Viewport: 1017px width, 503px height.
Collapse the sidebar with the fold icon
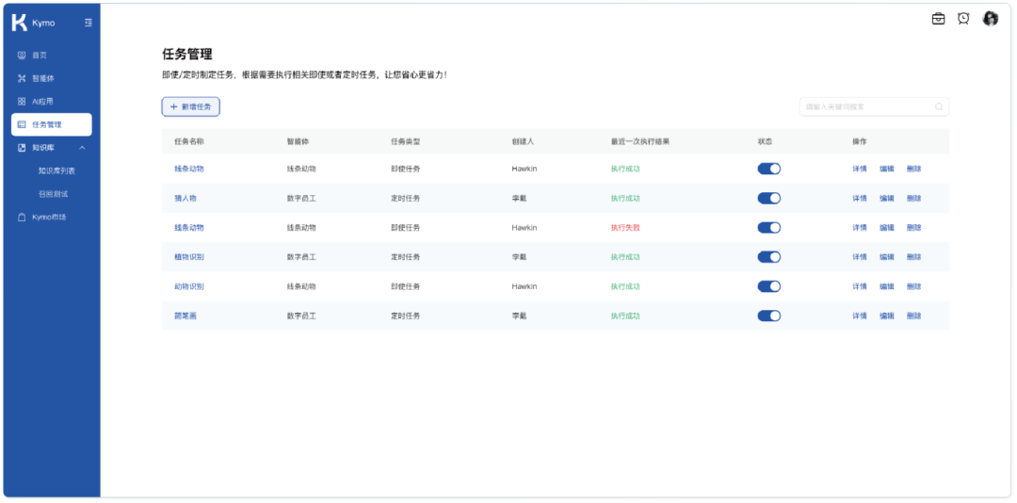pos(89,23)
